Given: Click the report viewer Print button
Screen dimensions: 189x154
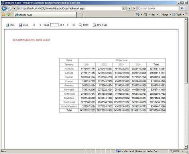Looking at the screenshot, I should 10,25.
